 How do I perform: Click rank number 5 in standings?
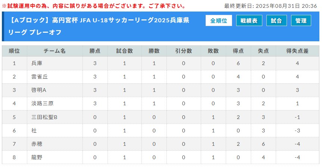click(x=14, y=117)
